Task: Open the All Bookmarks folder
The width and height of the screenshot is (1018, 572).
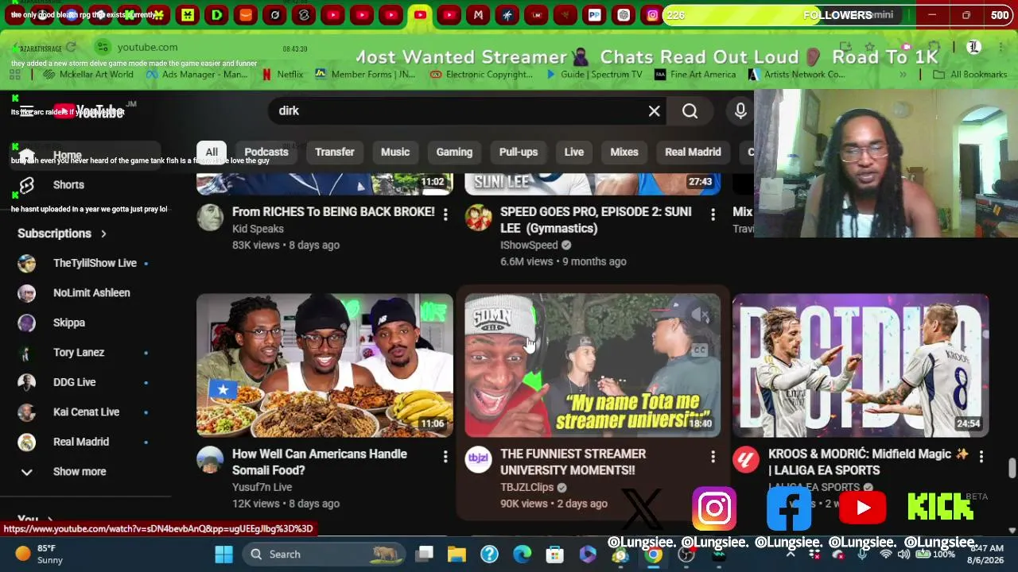Action: pos(970,75)
